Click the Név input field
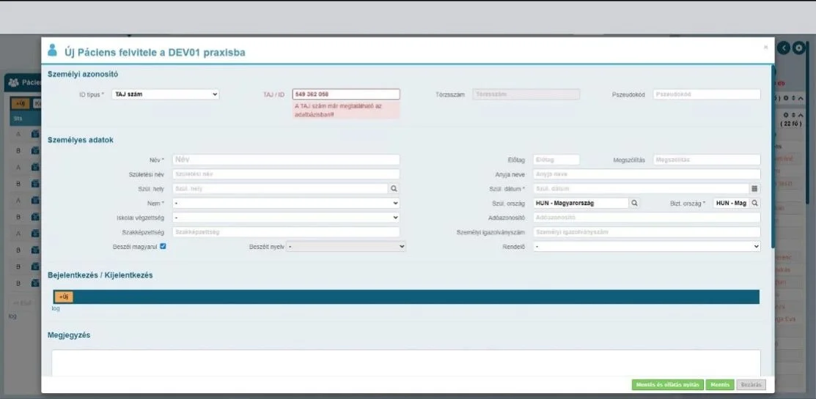 click(x=286, y=160)
